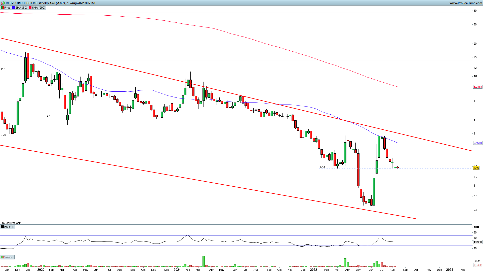Click the 2.79 dashed level label
The image size is (483, 272).
[3, 135]
